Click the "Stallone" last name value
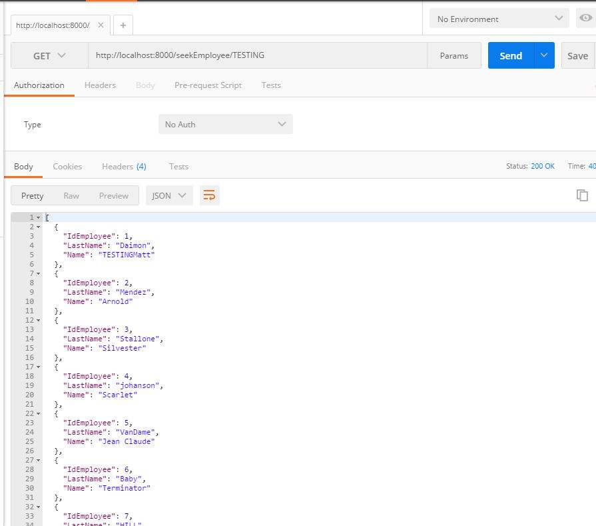This screenshot has width=596, height=526. pyautogui.click(x=138, y=339)
